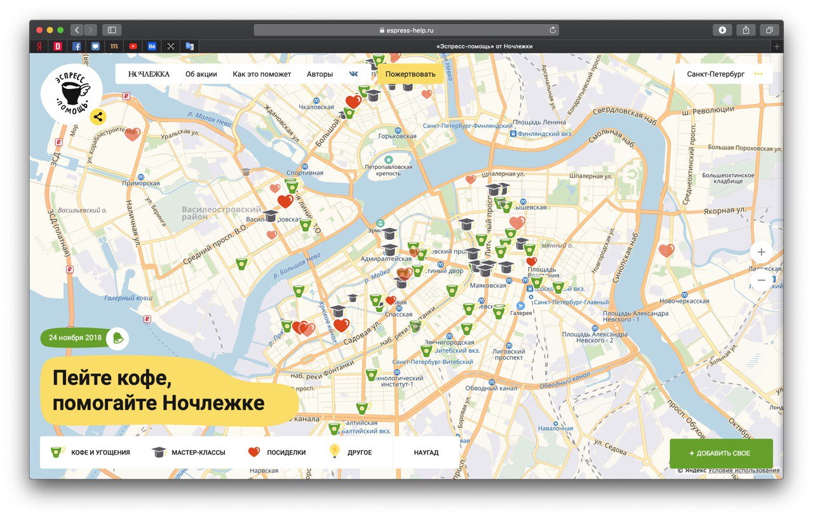Viewport: 813px width, 518px height.
Task: Open the VK social link icon
Action: 353,74
